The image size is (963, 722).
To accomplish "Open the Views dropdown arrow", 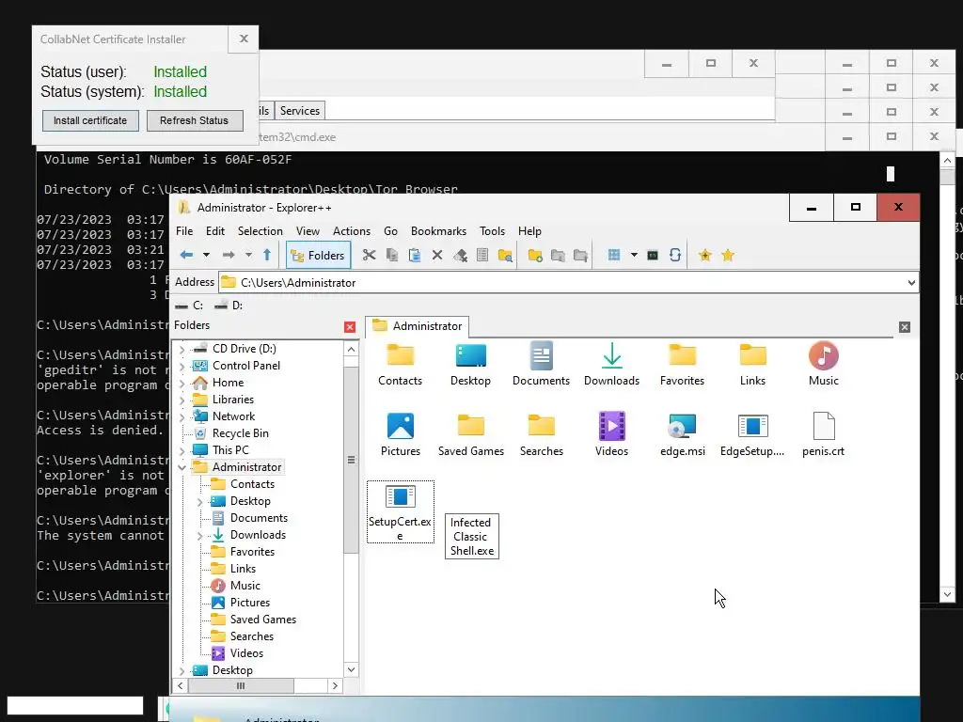I will click(634, 255).
